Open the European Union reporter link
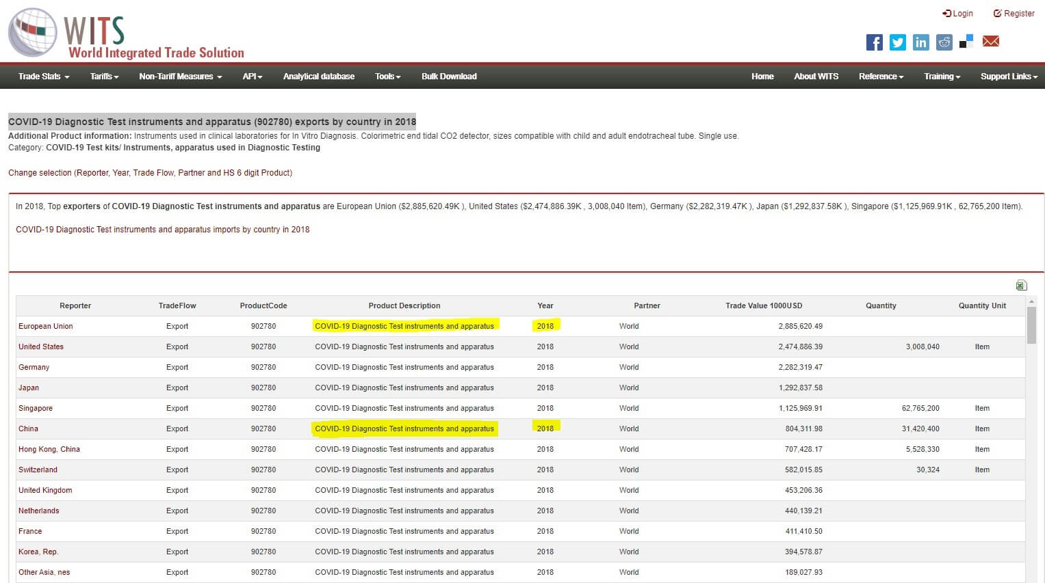This screenshot has height=583, width=1045. pos(45,326)
